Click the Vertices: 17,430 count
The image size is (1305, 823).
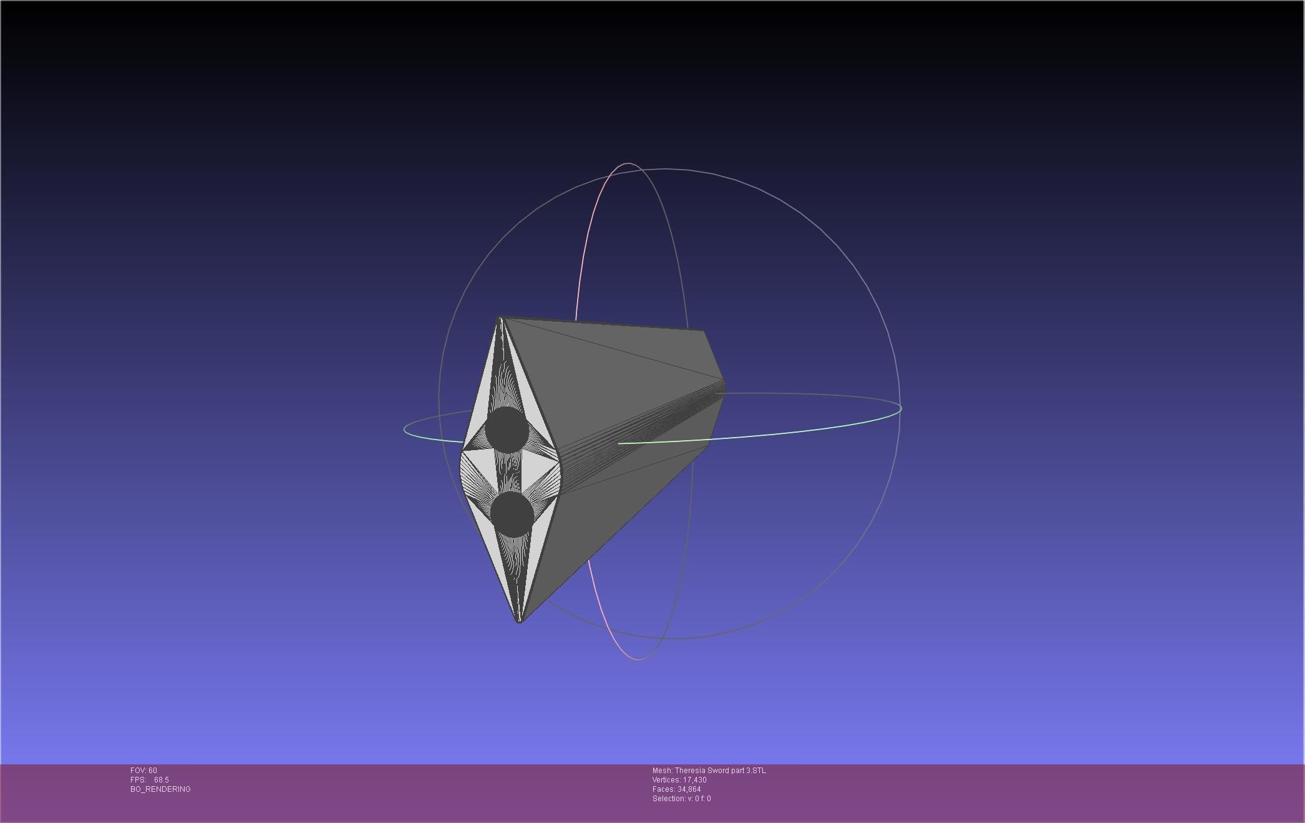tap(679, 780)
